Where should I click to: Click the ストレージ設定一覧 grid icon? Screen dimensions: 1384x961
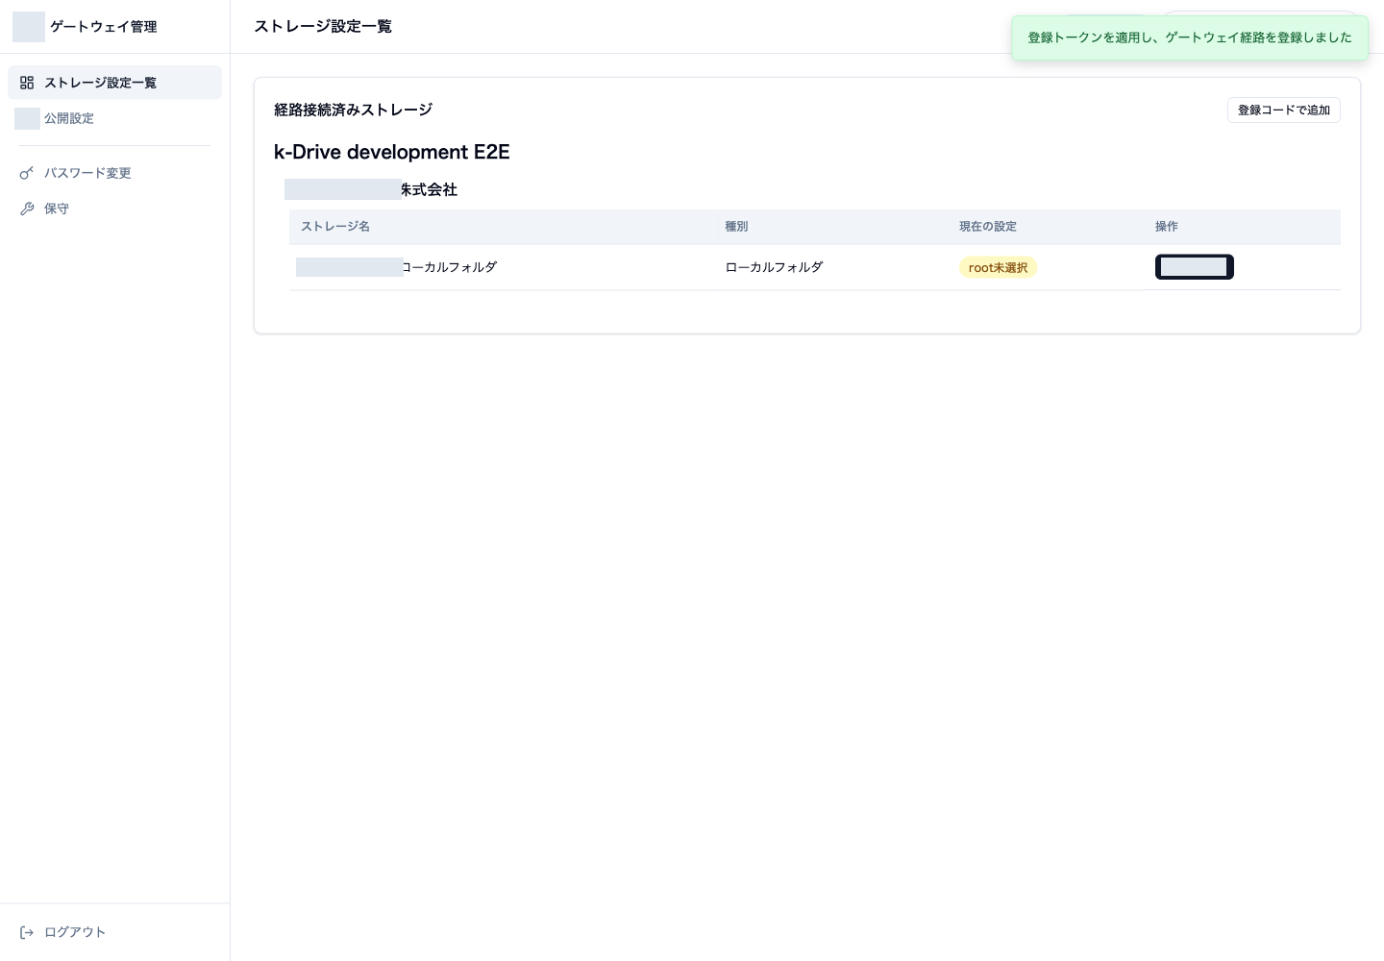(x=27, y=83)
